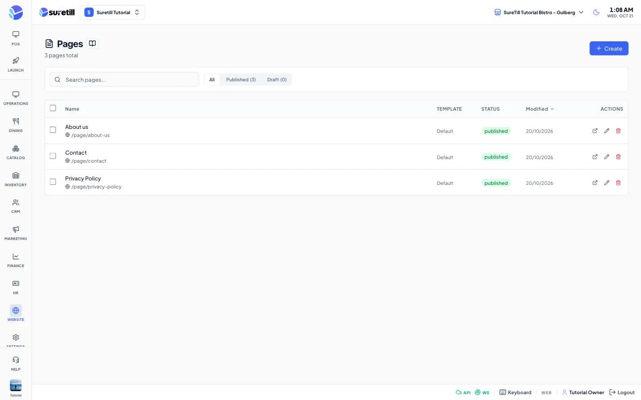641x400 pixels.
Task: Click Logout in the footer
Action: pos(622,392)
